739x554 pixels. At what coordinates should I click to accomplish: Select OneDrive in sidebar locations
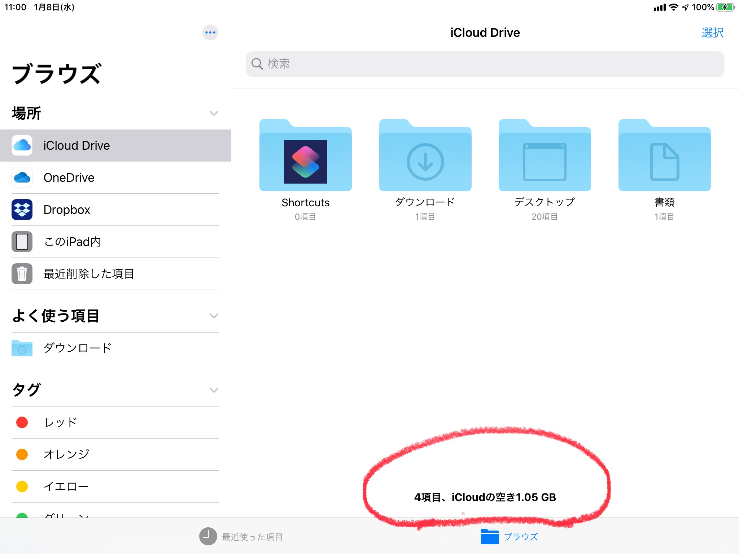(x=69, y=177)
